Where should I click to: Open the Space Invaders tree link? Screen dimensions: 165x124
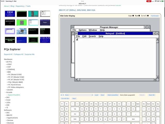(14, 95)
